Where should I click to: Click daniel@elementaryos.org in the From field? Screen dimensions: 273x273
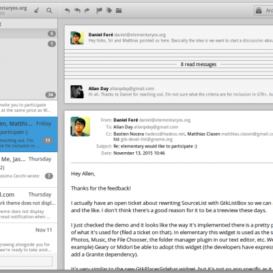164,120
